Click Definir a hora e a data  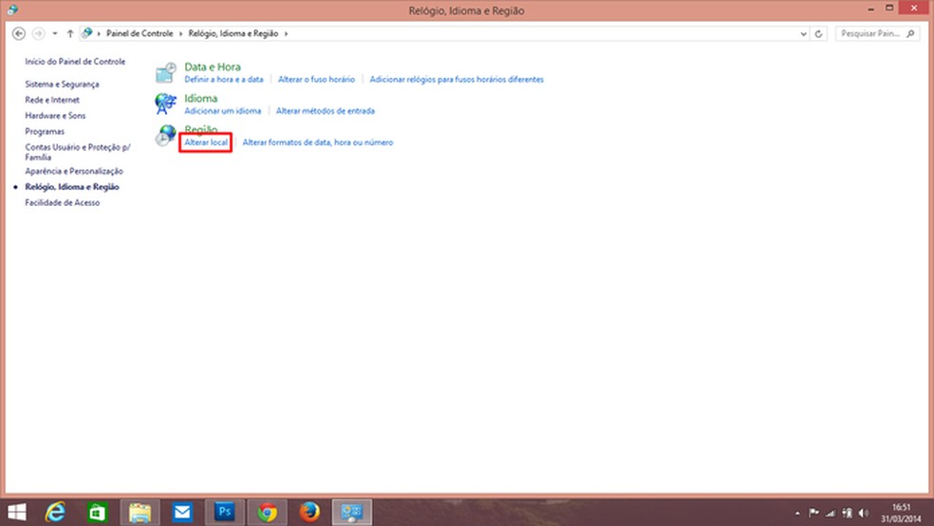(224, 79)
